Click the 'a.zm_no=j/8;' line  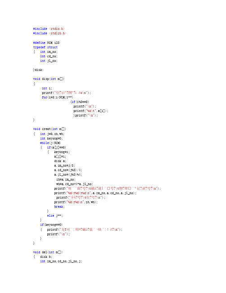(65, 165)
